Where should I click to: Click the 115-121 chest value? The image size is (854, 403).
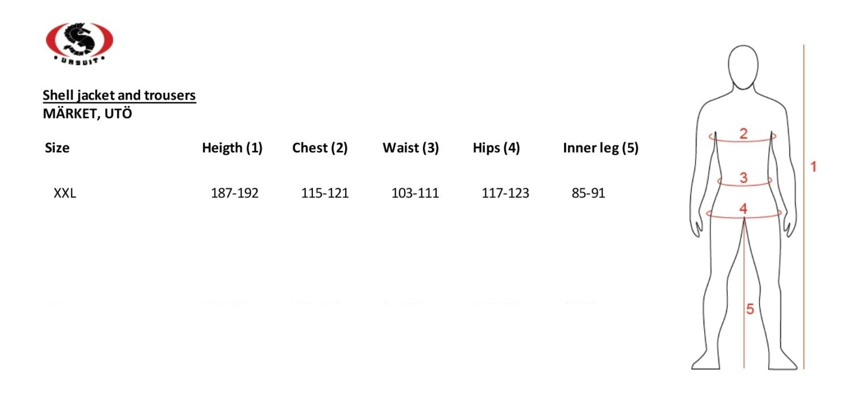pos(324,193)
